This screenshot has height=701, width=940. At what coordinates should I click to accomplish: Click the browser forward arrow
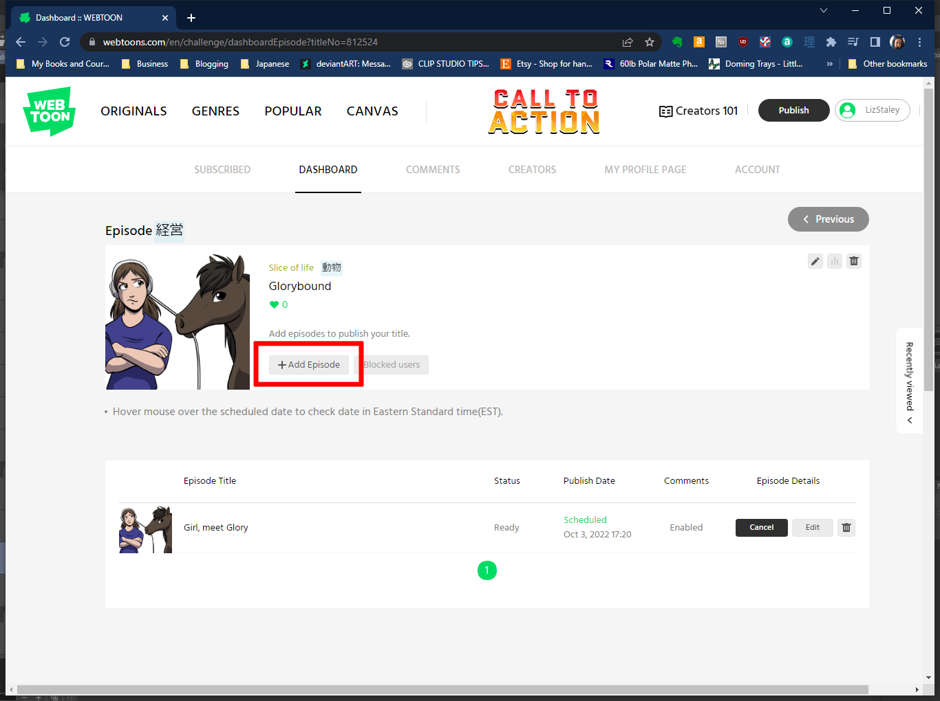coord(43,42)
